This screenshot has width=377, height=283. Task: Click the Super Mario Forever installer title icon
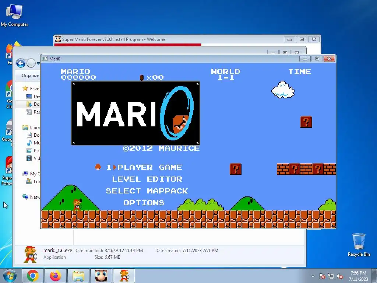pyautogui.click(x=57, y=39)
